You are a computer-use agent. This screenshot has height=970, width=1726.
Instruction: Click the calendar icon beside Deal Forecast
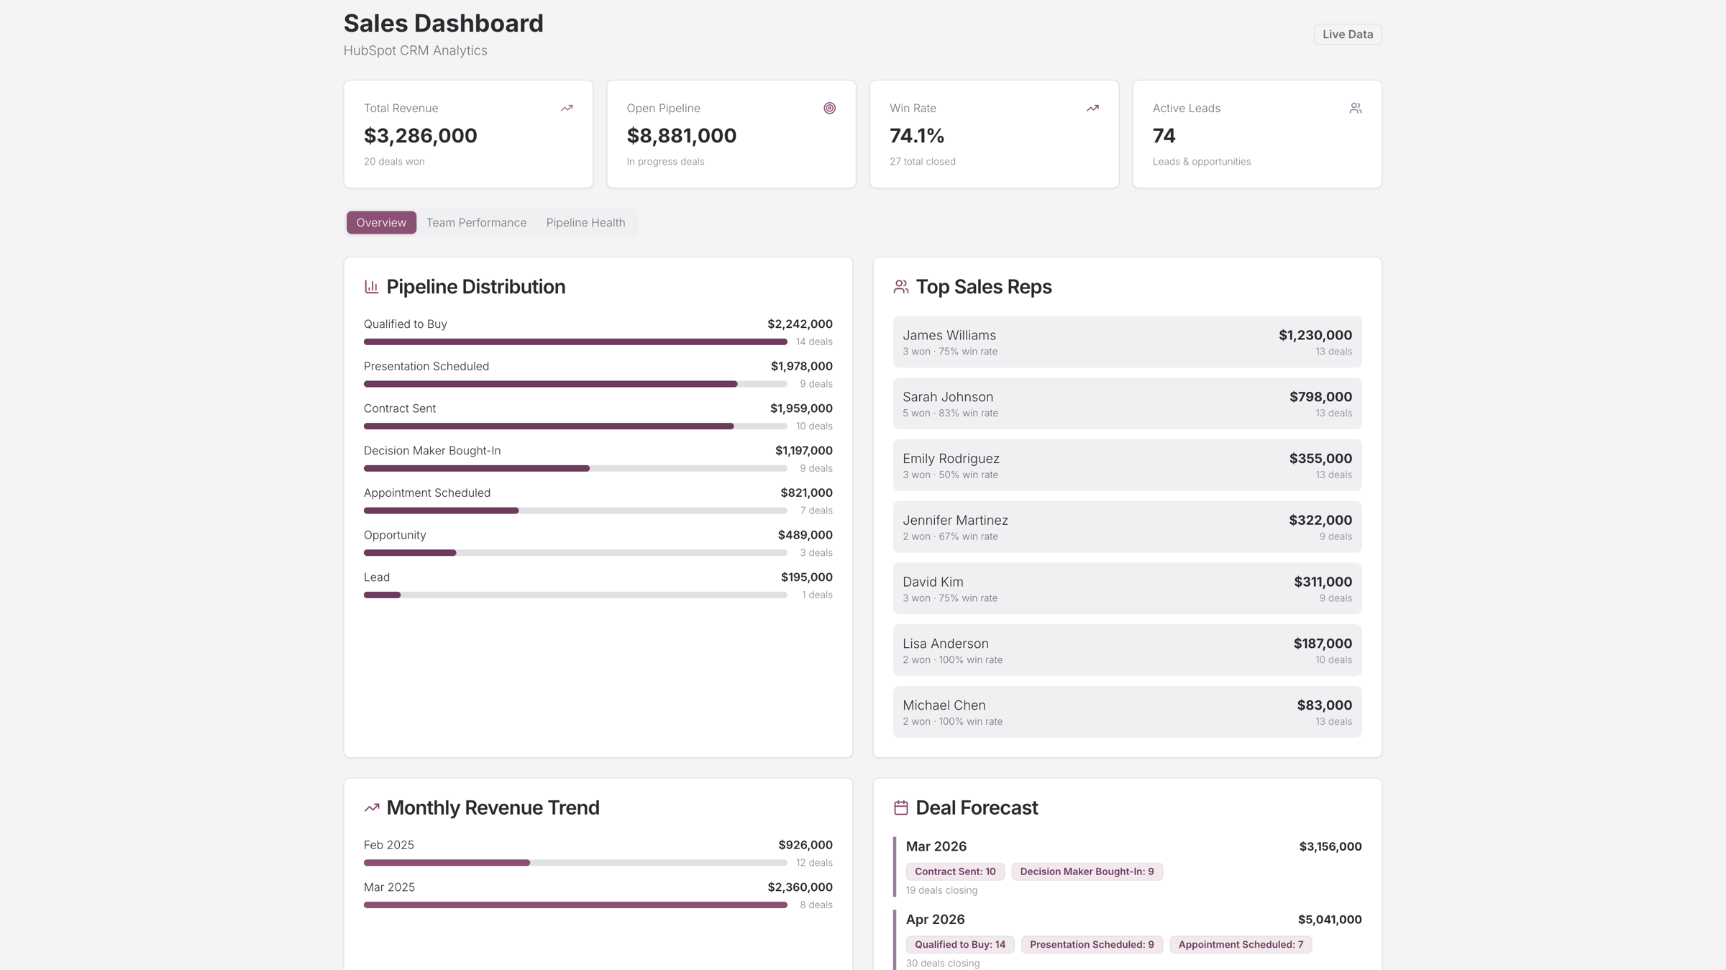tap(900, 807)
